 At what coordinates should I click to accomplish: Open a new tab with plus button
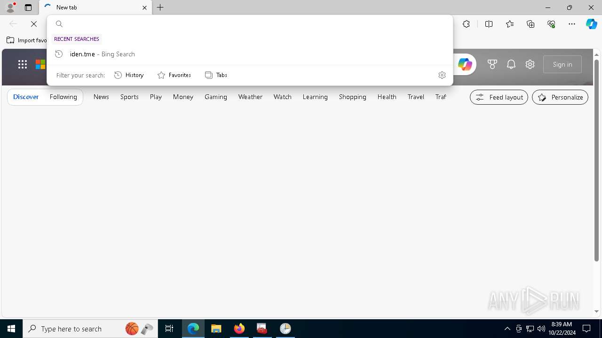pos(160,8)
